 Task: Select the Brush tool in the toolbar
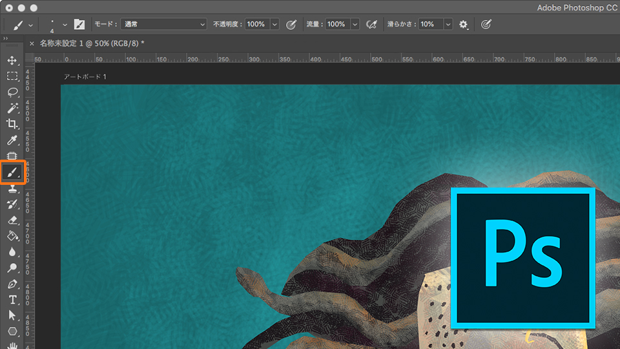(13, 172)
